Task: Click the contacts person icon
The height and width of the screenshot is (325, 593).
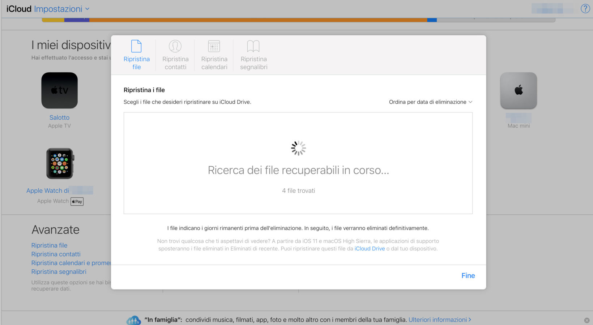Action: coord(175,46)
